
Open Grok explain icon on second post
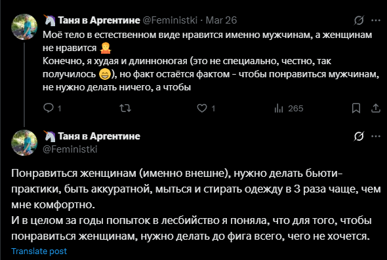click(x=359, y=136)
